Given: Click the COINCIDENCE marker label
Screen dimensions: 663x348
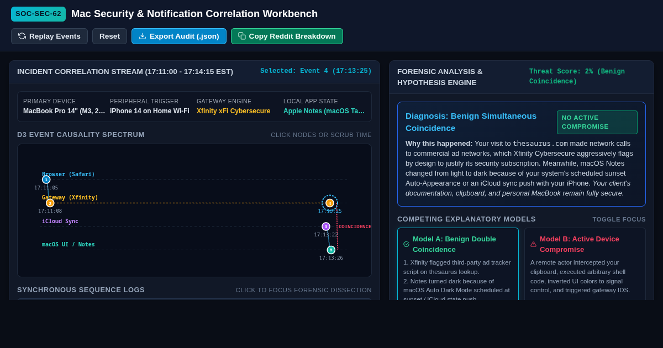Looking at the screenshot, I should coord(355,226).
